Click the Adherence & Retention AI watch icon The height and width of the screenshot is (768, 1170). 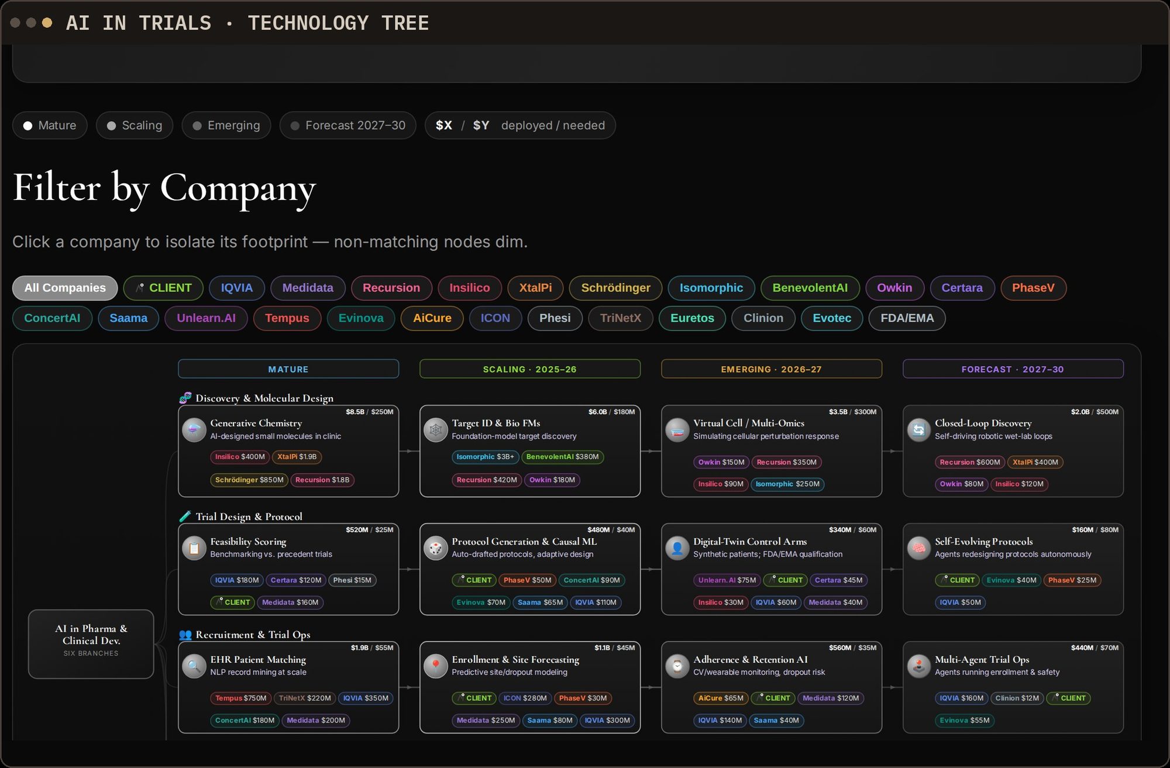pos(677,666)
